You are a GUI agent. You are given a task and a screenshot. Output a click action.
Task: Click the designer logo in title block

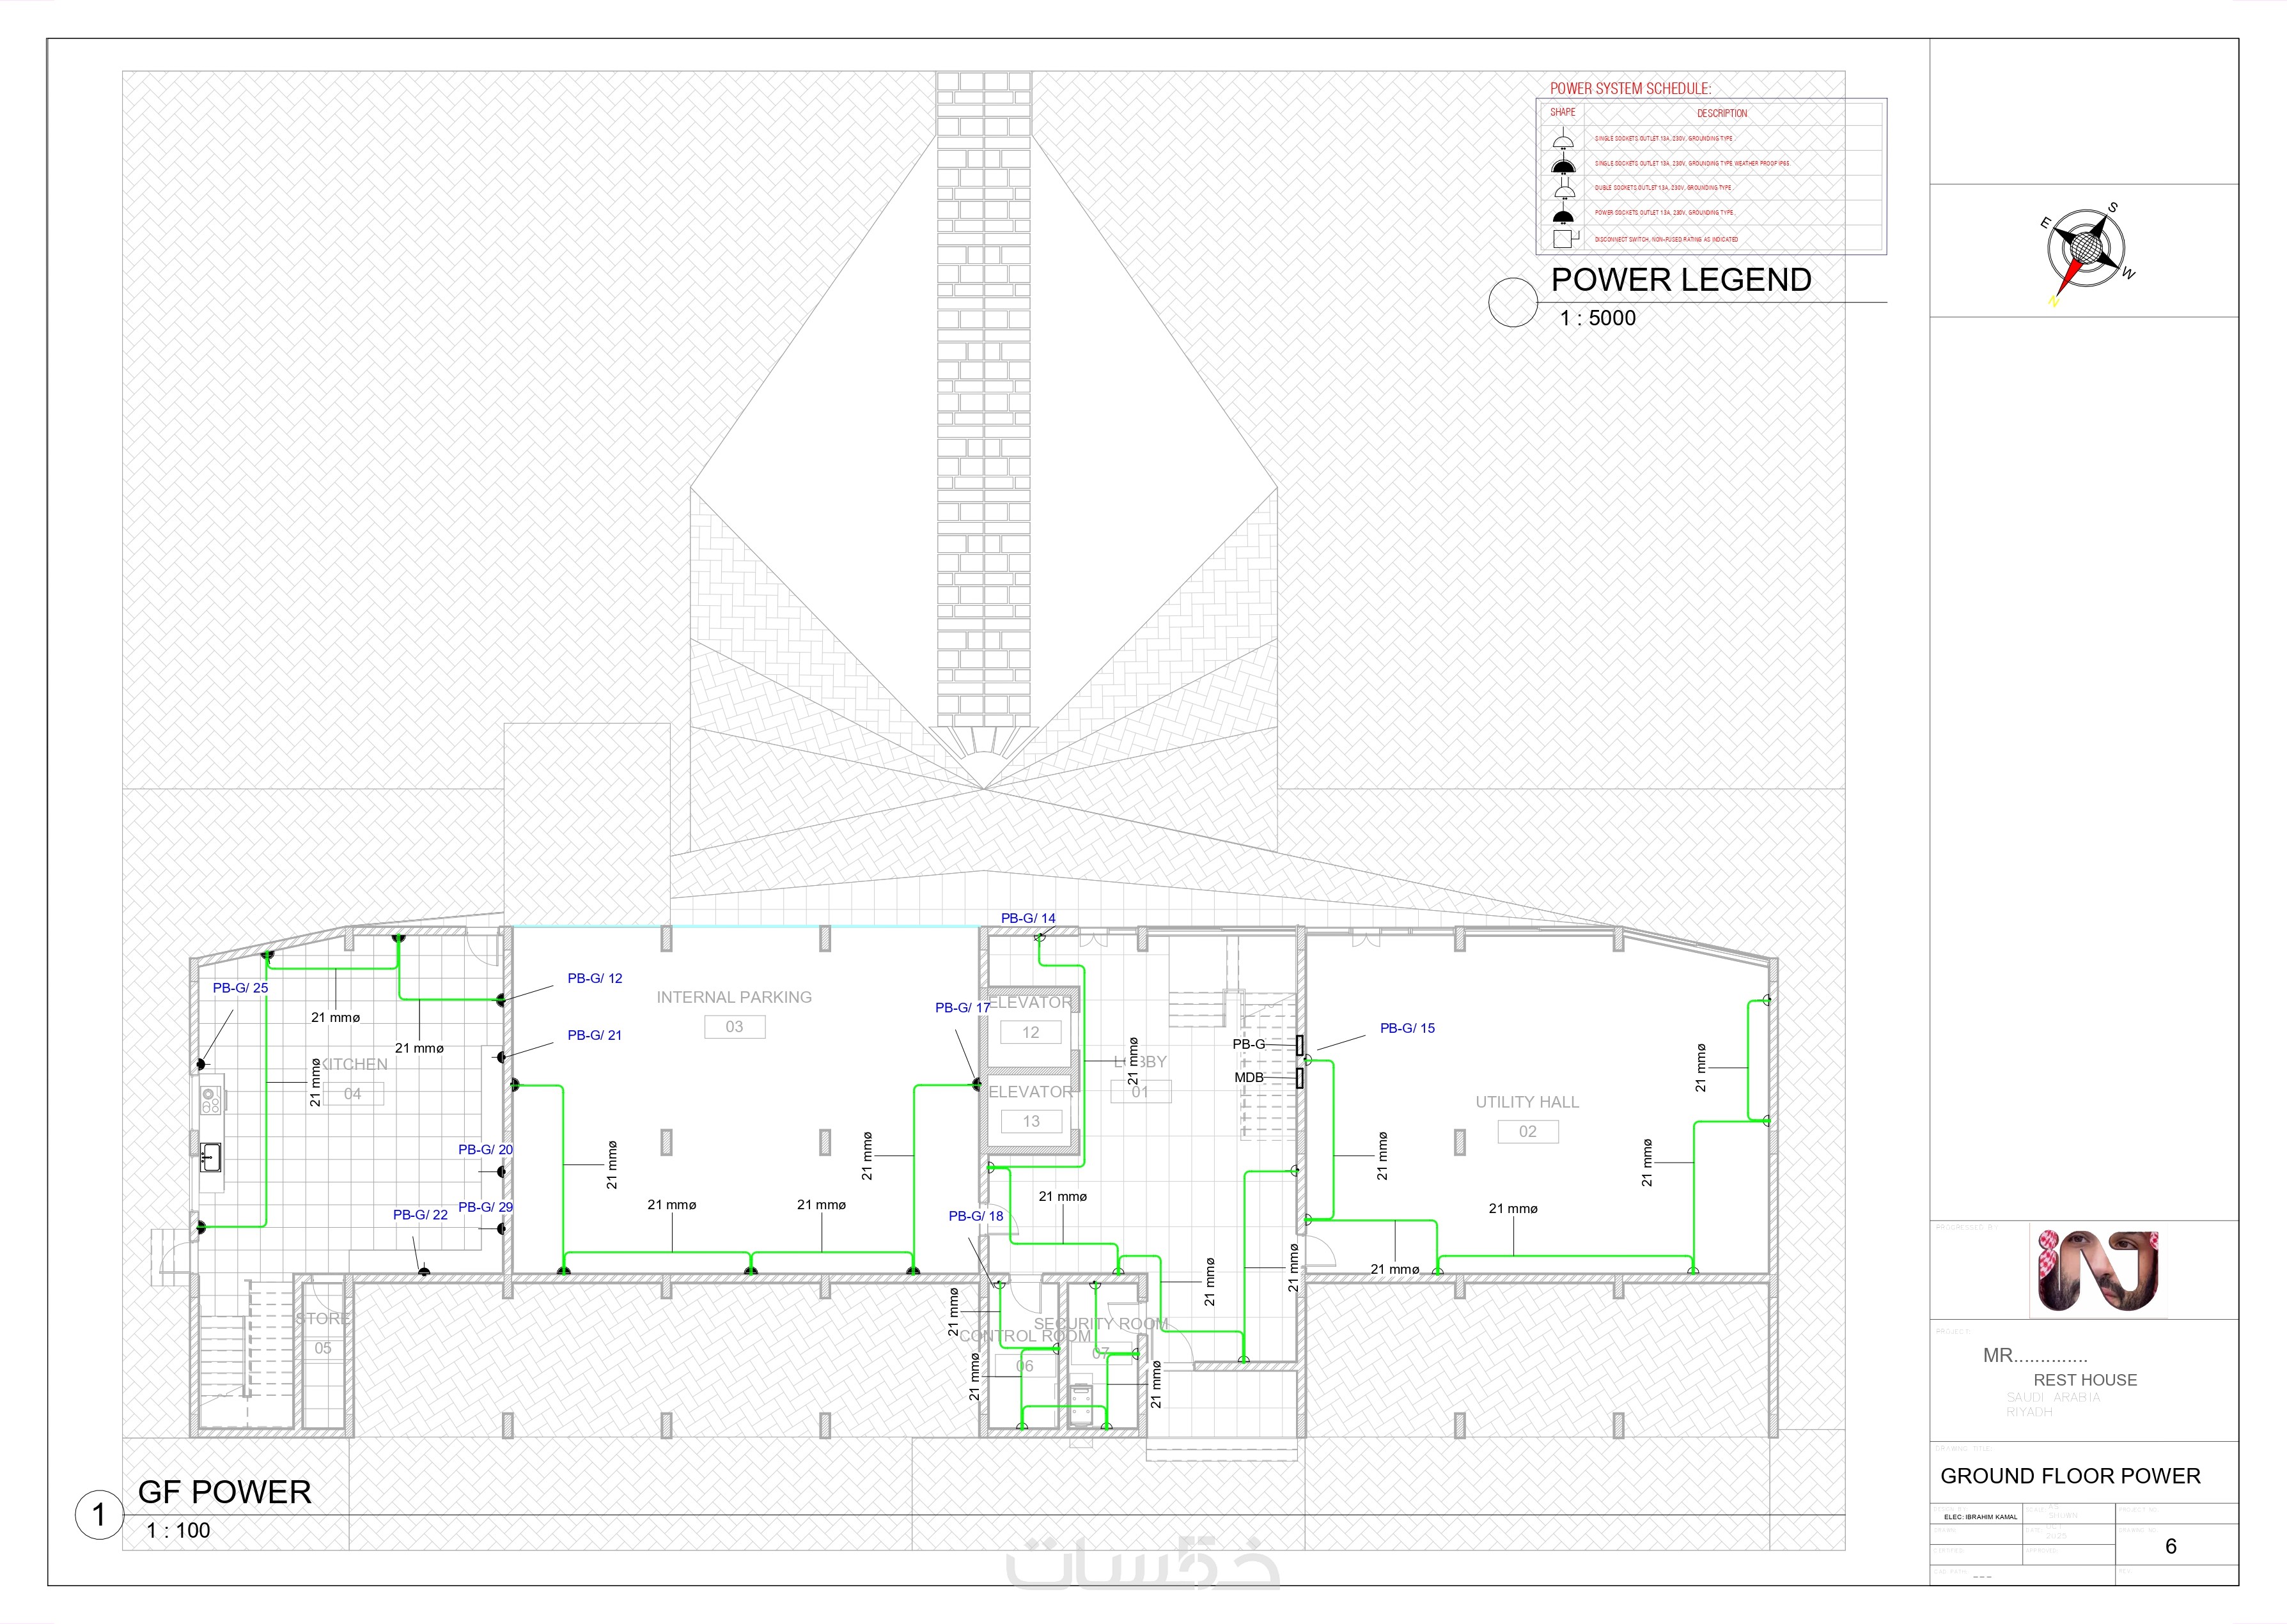pos(2098,1270)
